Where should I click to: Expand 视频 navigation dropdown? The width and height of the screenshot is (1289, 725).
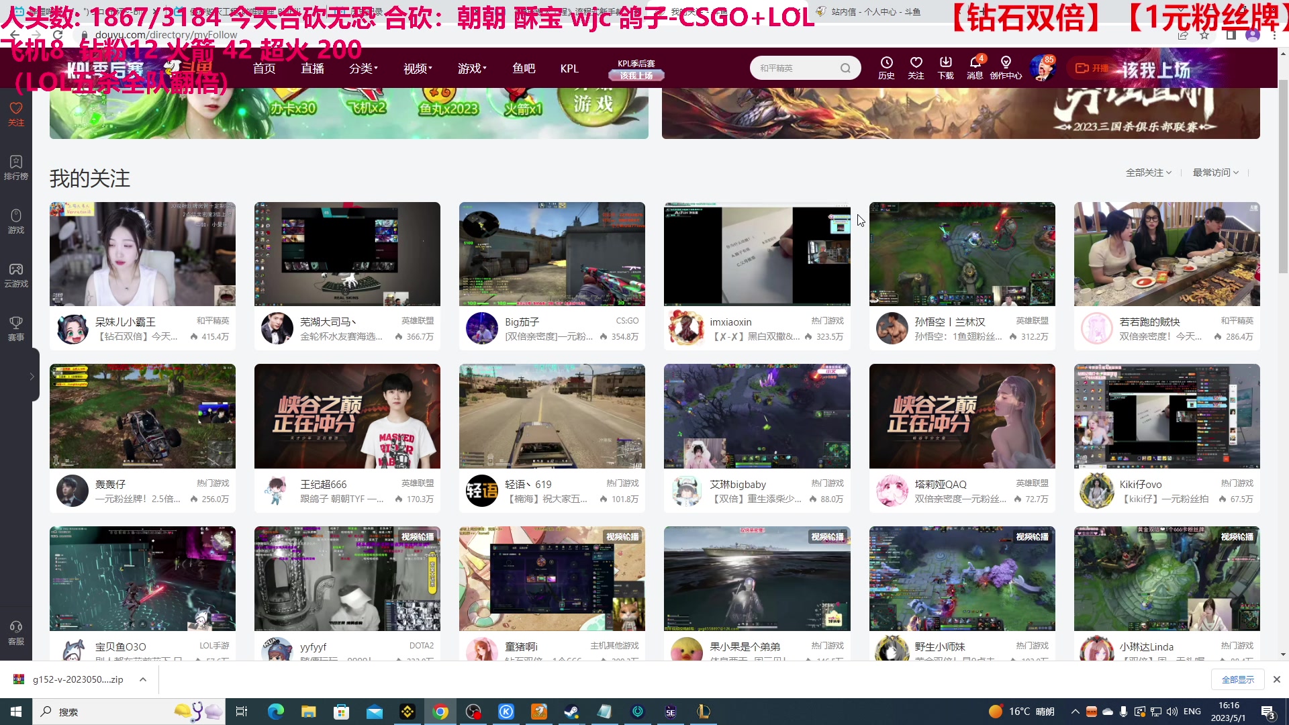click(x=418, y=68)
